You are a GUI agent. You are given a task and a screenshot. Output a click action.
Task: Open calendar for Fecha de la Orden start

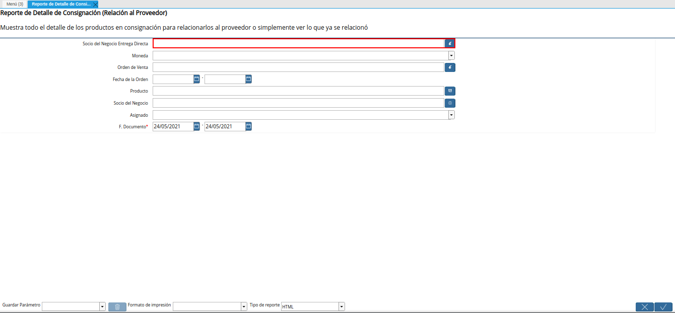(x=197, y=79)
